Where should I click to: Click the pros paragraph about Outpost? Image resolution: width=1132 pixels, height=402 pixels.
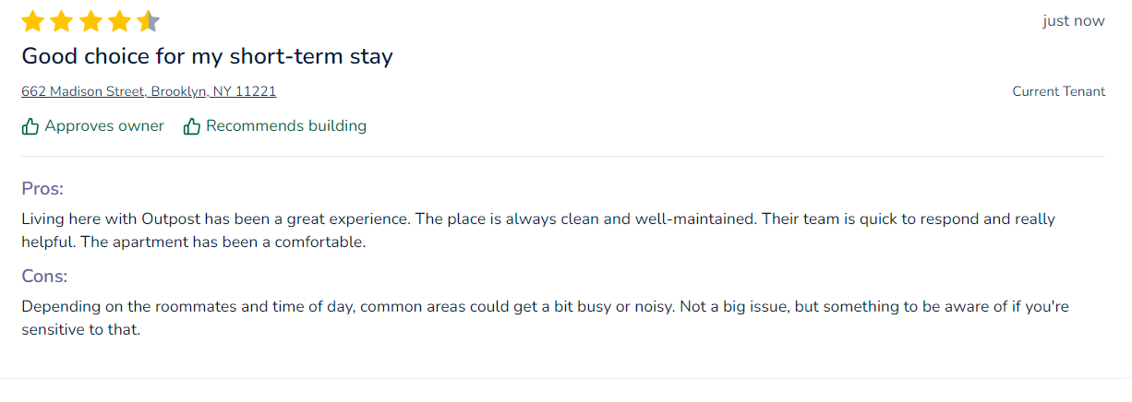(538, 231)
